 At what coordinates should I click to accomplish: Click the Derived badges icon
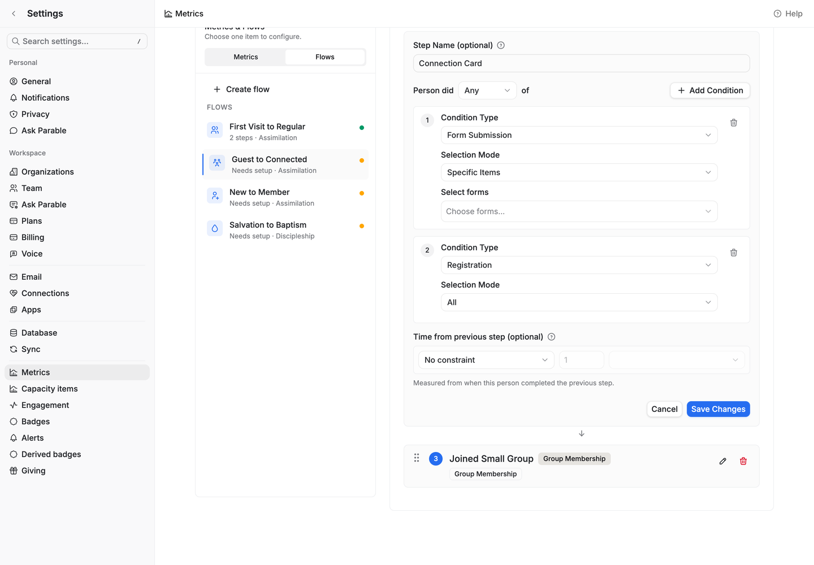click(14, 454)
